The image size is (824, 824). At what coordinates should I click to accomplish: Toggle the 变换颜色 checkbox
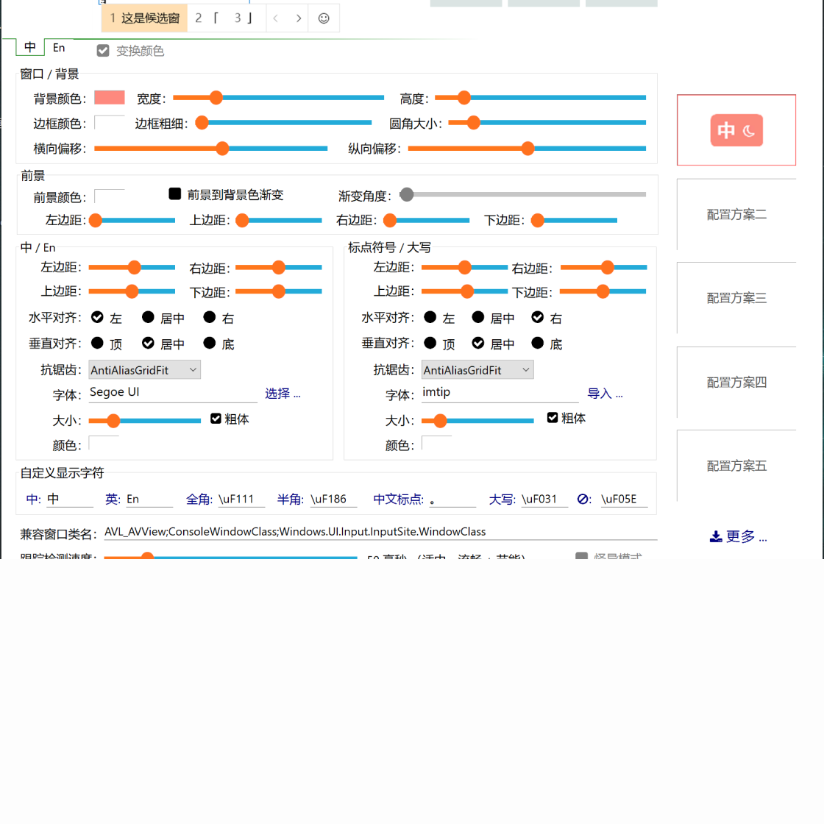click(103, 51)
